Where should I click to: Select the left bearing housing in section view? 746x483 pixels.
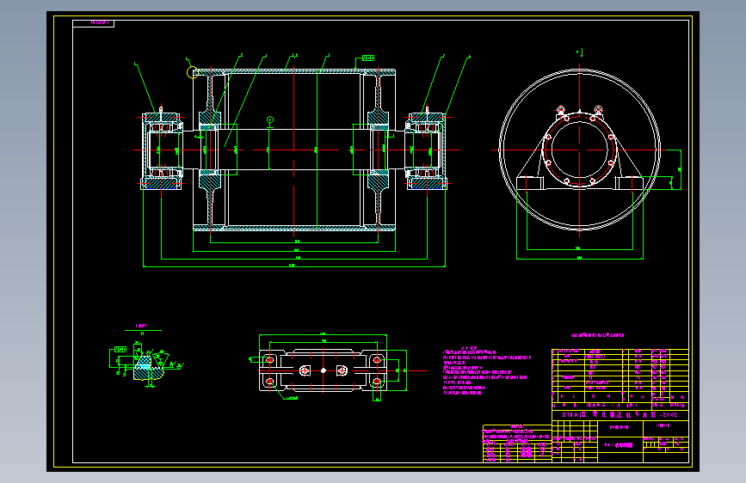[x=162, y=150]
